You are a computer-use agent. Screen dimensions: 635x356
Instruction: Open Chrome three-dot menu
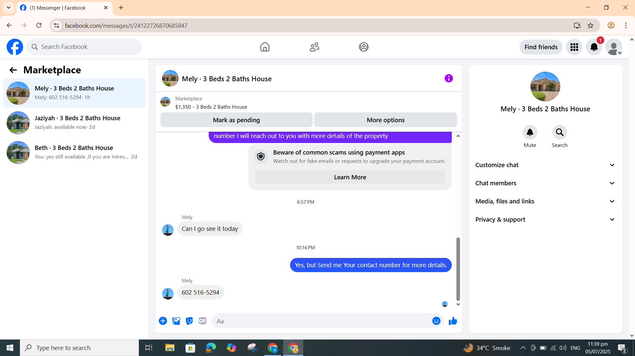click(x=626, y=25)
